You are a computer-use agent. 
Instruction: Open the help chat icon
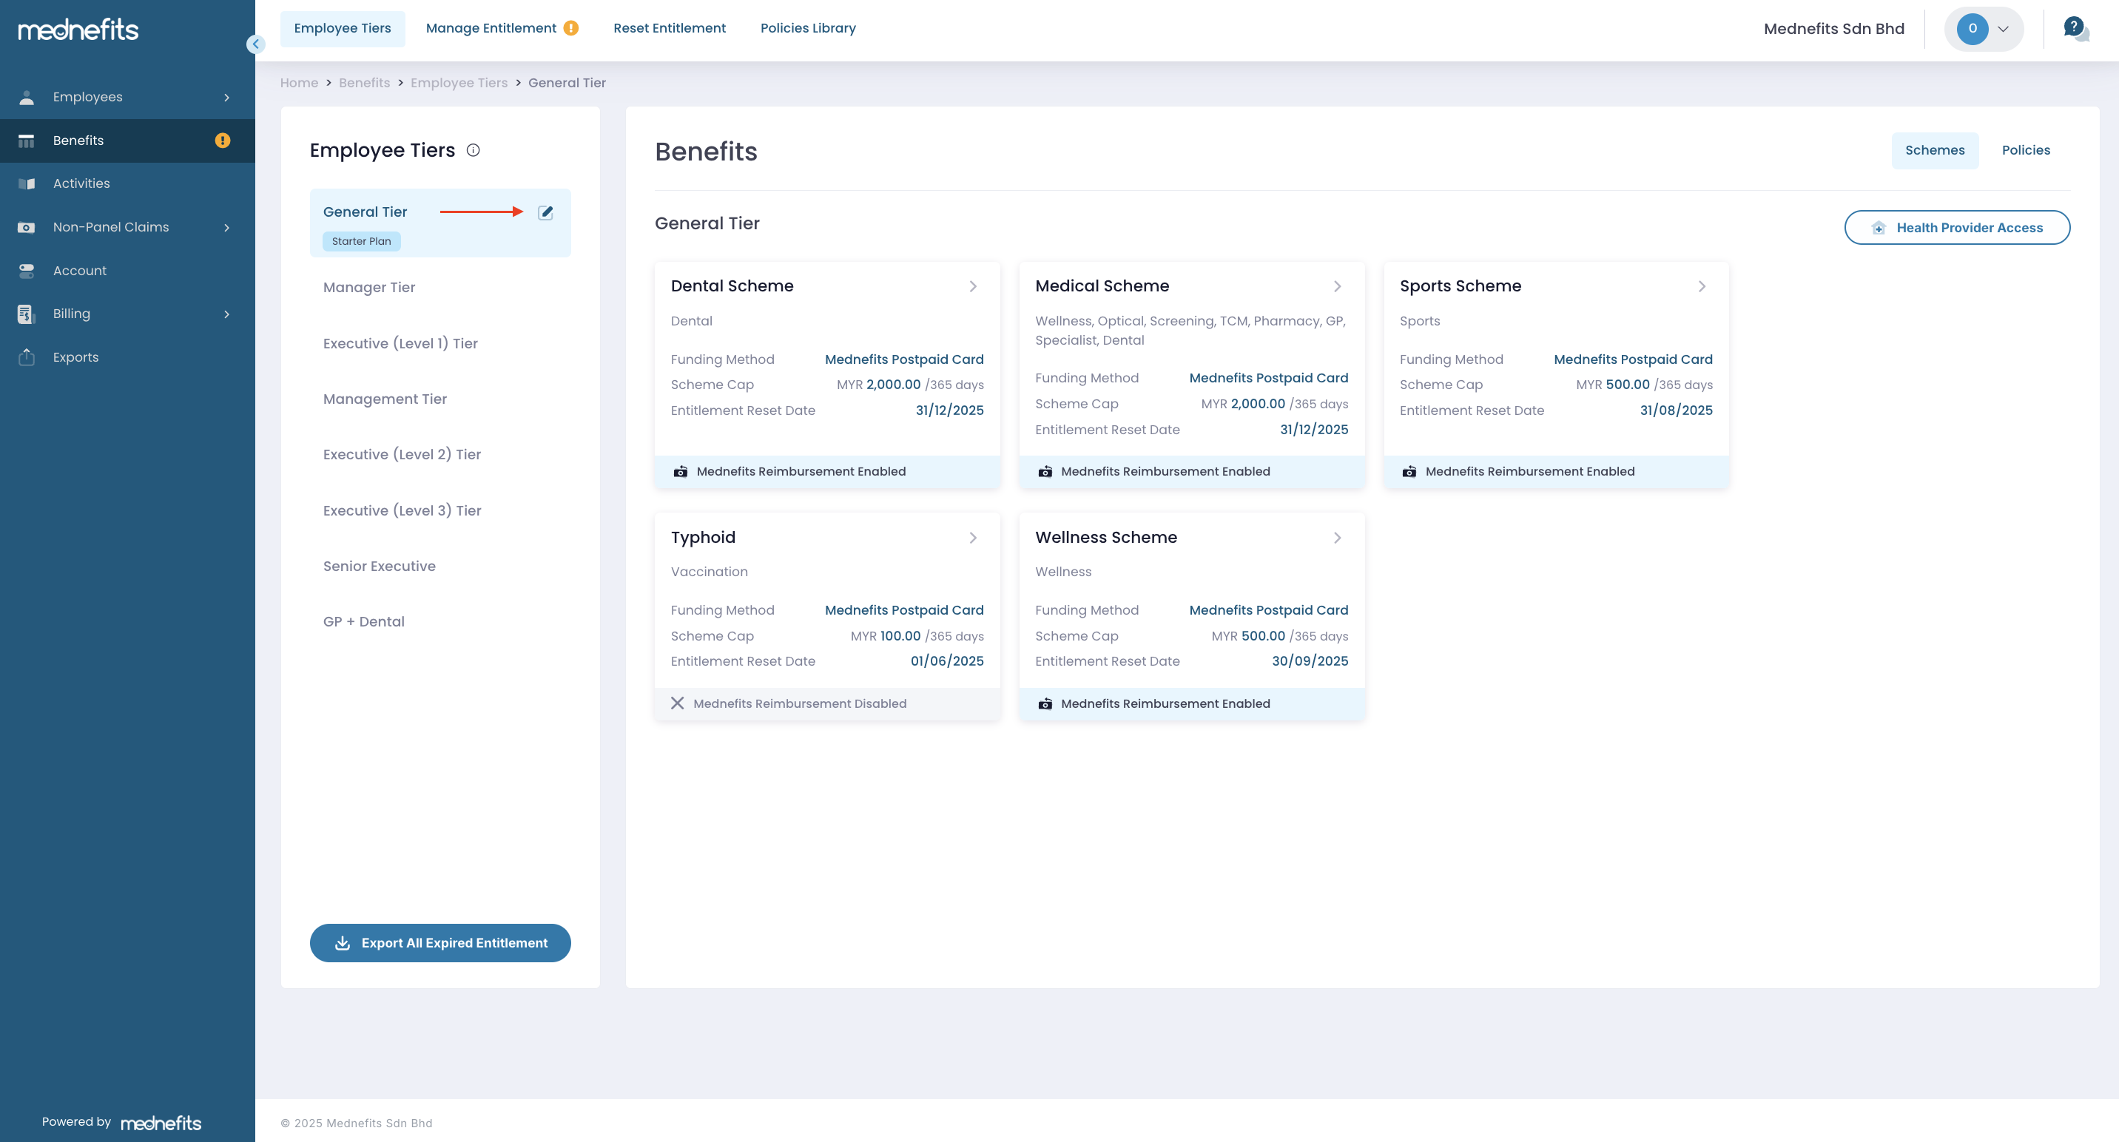point(2075,29)
